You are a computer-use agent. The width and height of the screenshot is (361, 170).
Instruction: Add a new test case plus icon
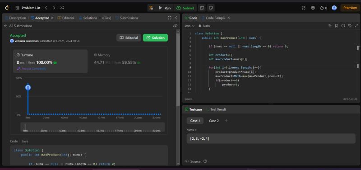click(227, 121)
